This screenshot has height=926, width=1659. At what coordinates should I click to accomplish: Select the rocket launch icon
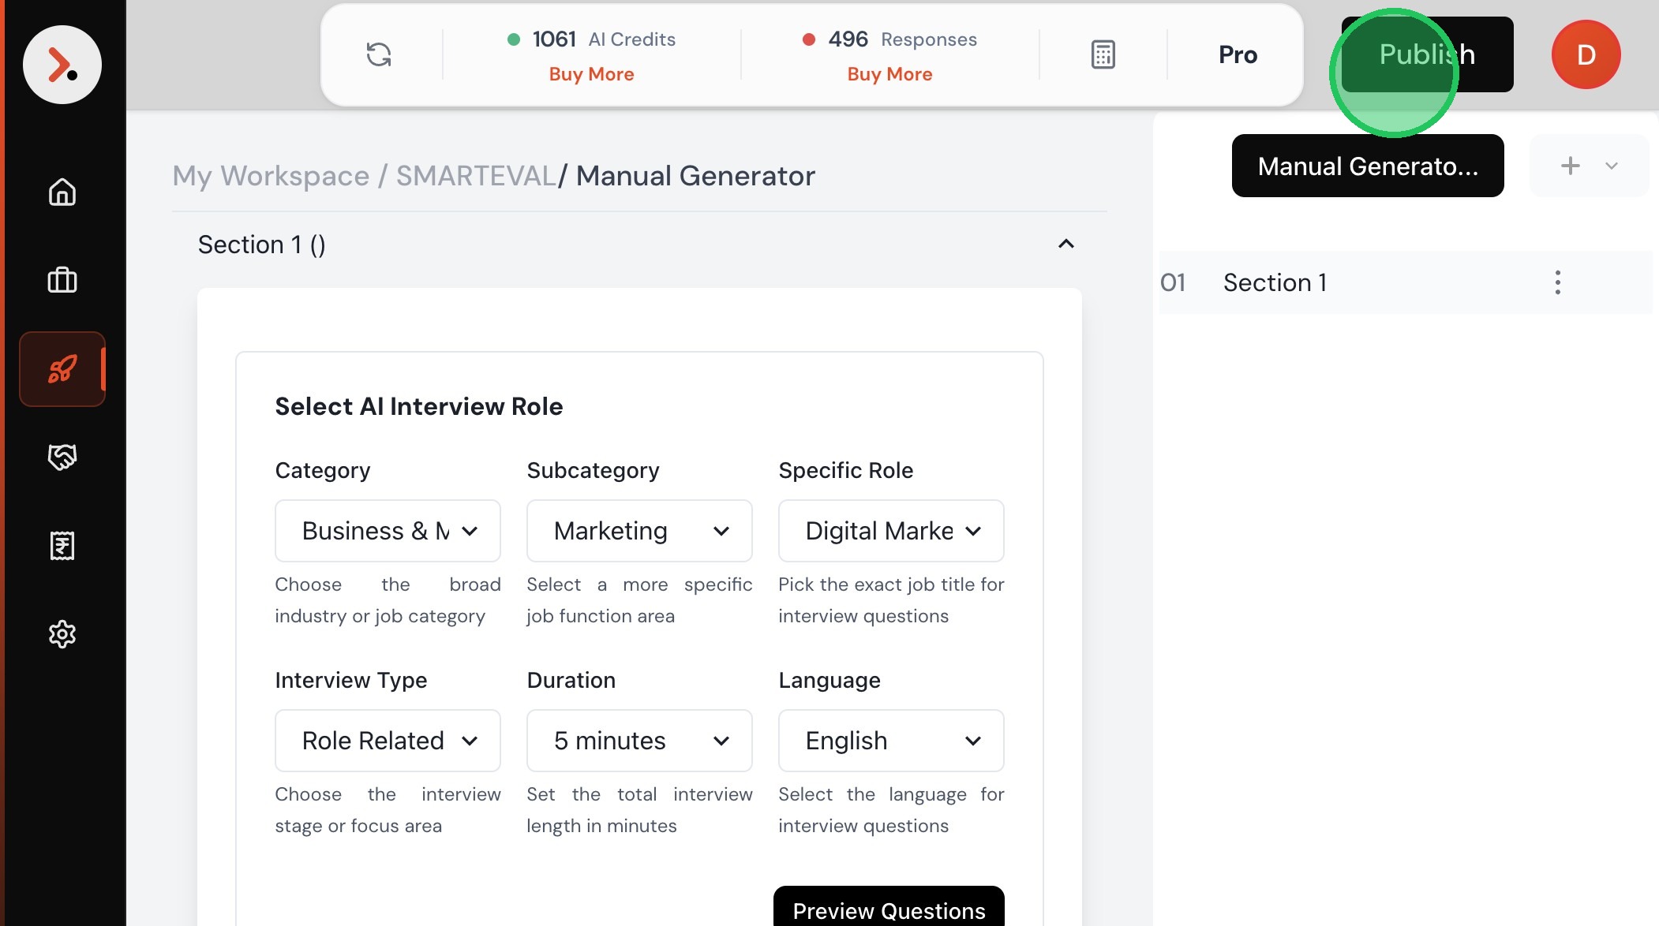62,368
